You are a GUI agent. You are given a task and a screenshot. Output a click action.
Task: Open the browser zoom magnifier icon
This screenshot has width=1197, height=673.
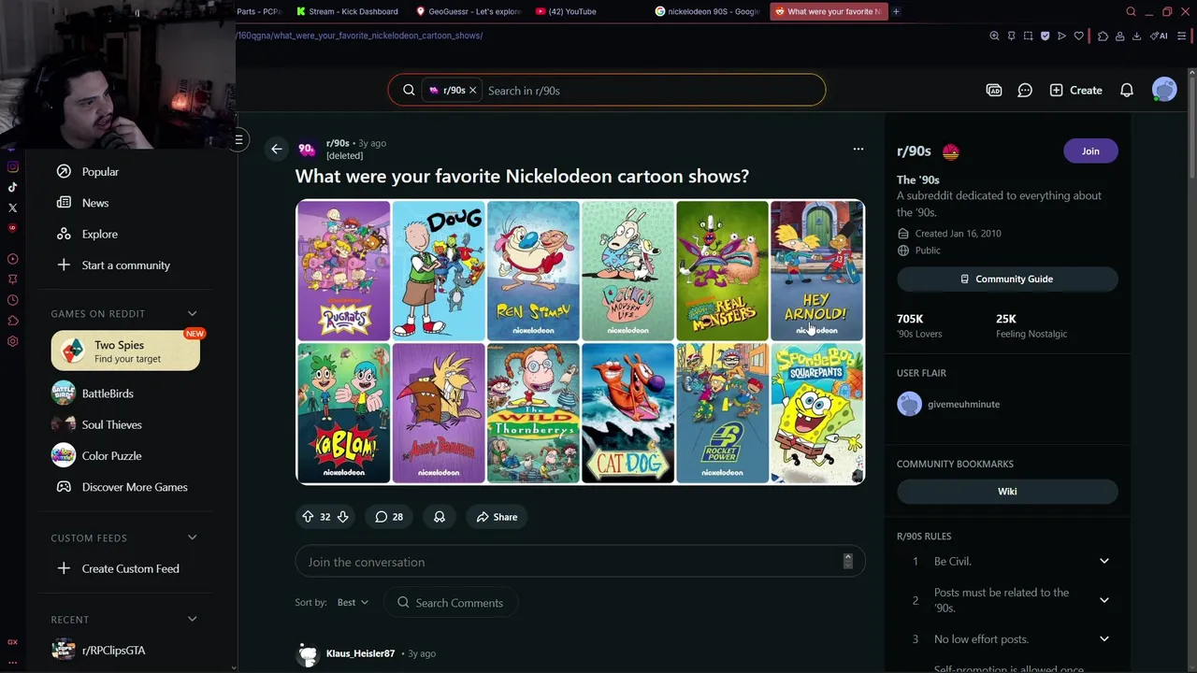pos(994,36)
